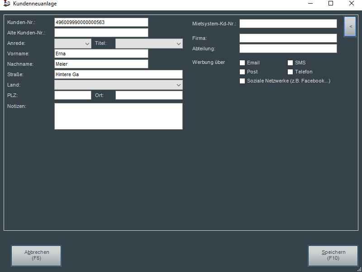Focus the Ort text field

point(149,95)
